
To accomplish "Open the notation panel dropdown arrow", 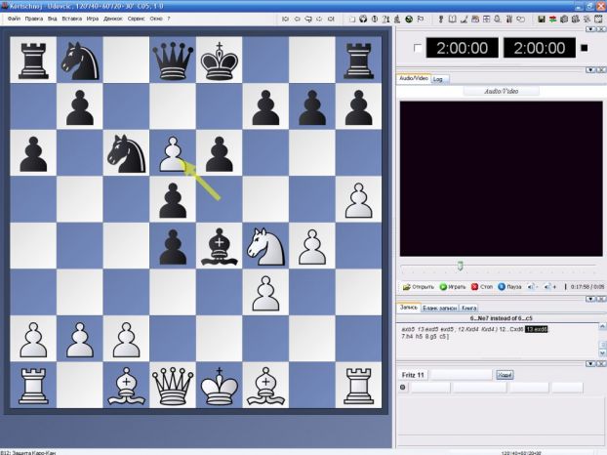I will click(590, 299).
